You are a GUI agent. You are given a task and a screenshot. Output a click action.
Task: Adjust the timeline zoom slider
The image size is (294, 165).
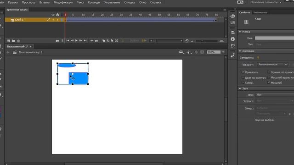point(202,41)
